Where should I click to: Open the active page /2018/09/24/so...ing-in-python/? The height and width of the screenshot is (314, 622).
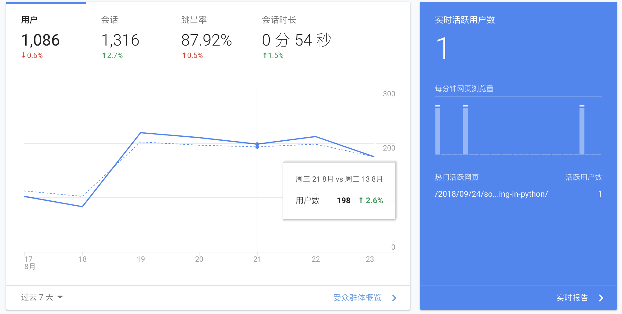491,194
